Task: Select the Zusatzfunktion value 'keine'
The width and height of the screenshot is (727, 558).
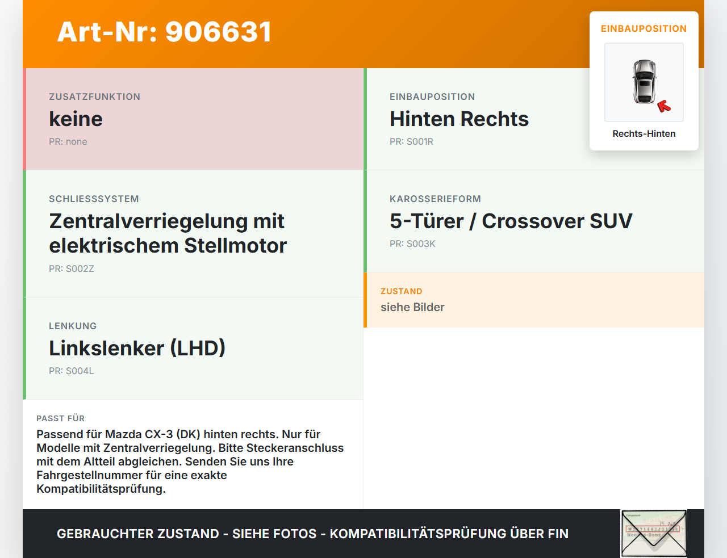Action: [x=76, y=119]
